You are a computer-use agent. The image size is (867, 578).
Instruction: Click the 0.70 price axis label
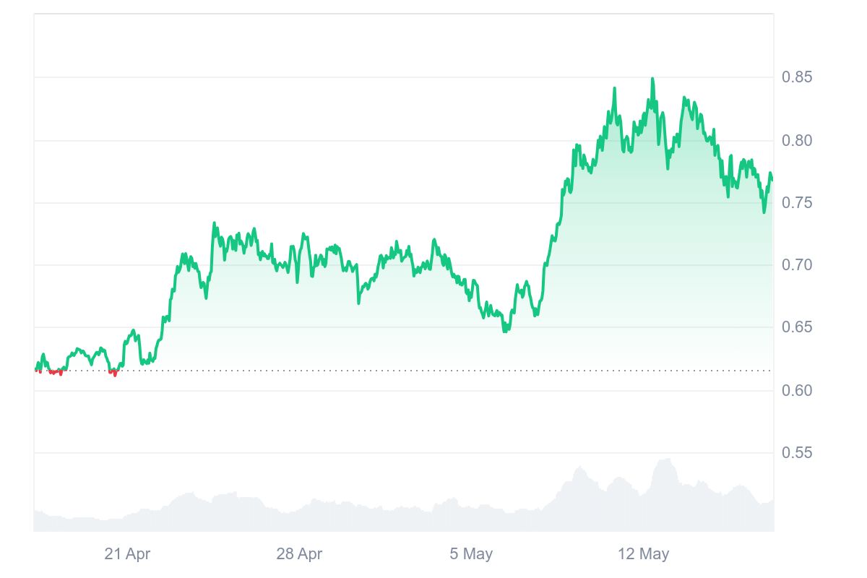(x=797, y=265)
